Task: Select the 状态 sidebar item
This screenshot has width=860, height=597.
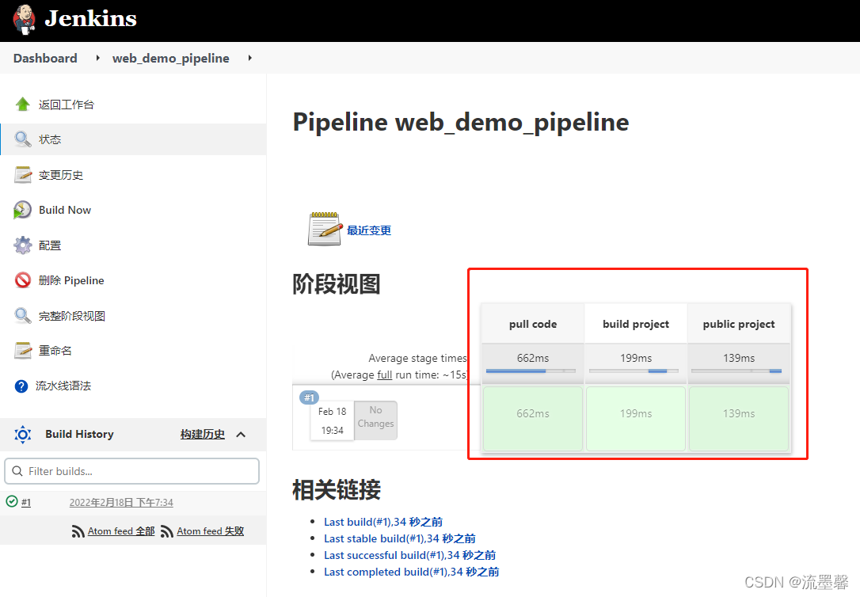Action: [133, 139]
